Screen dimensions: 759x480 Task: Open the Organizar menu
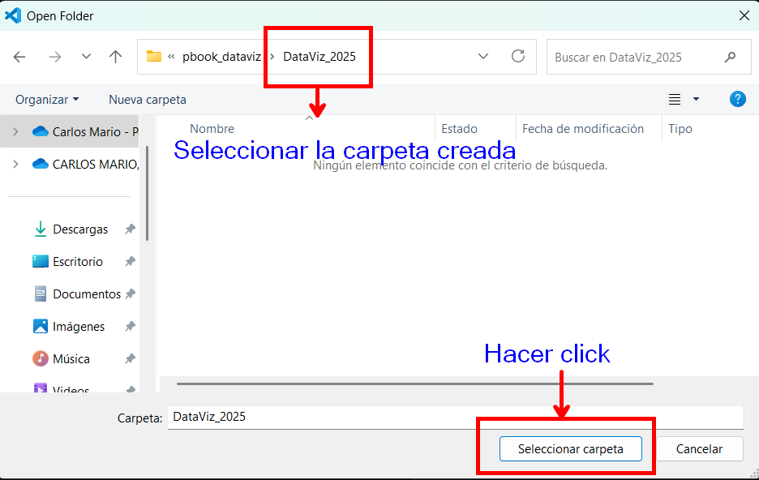47,100
